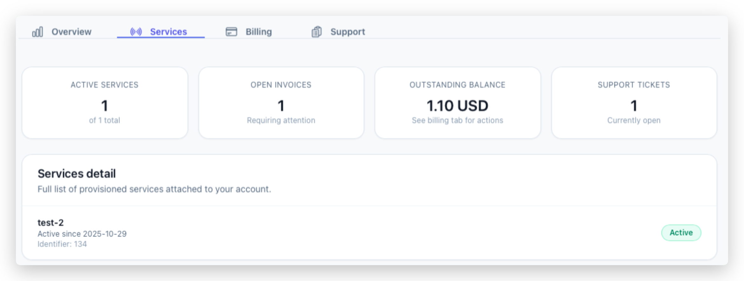The image size is (744, 281).
Task: Click the OUTSTANDING BALANCE card title
Action: (458, 85)
